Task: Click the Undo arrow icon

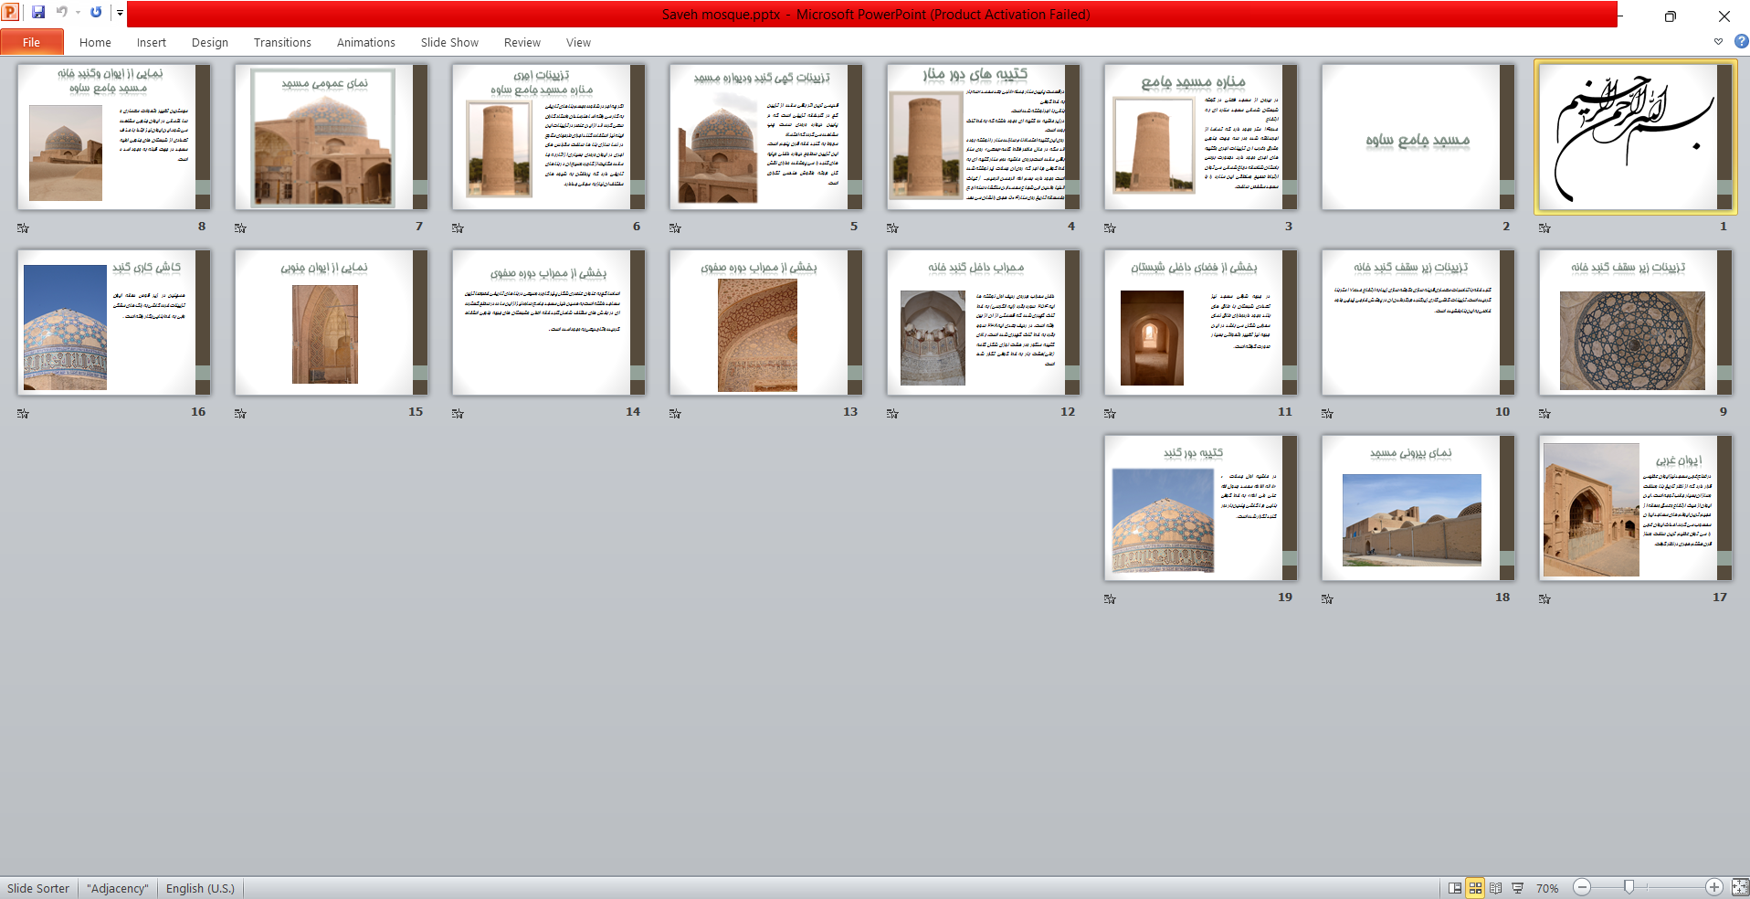Action: [x=62, y=13]
